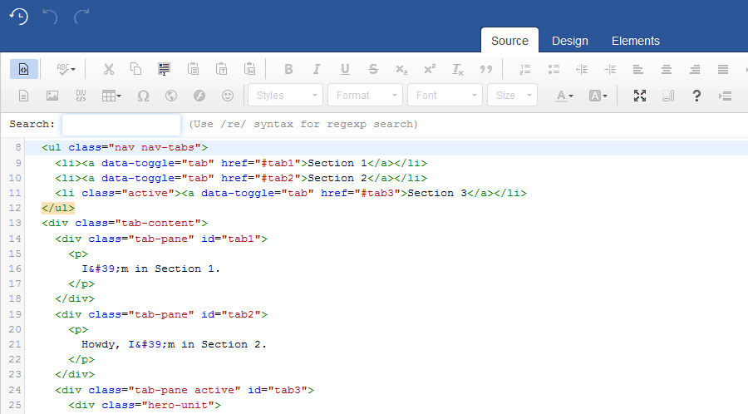This screenshot has width=748, height=414.
Task: Toggle Bold formatting
Action: 288,69
